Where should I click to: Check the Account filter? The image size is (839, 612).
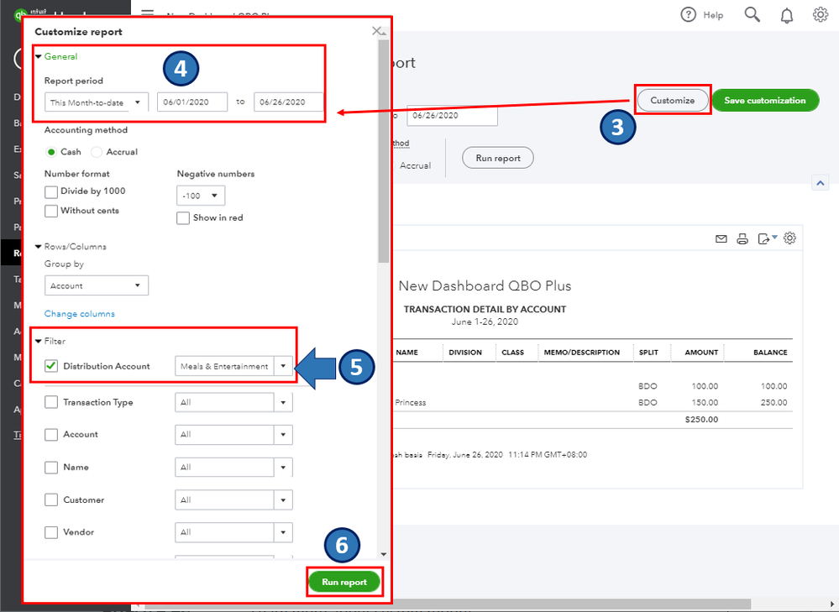tap(51, 434)
